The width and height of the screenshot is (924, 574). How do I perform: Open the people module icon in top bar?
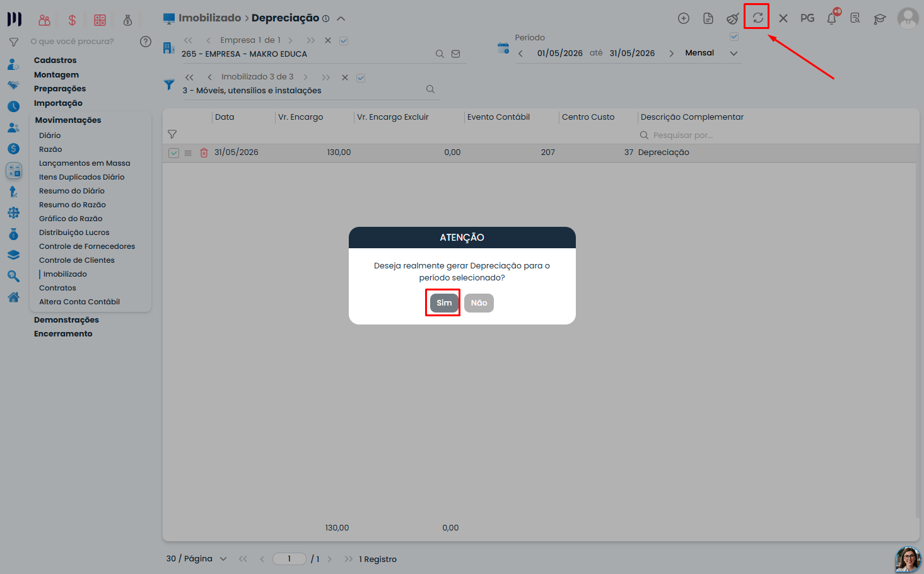pyautogui.click(x=44, y=20)
